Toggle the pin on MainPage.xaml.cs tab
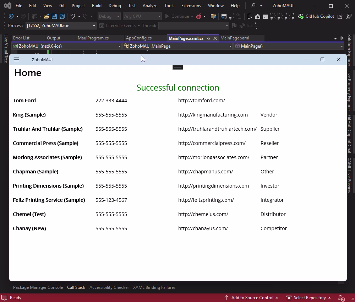 pos(208,38)
